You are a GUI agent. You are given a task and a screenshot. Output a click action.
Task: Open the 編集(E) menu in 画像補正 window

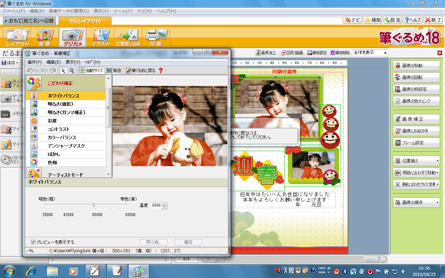(x=54, y=62)
